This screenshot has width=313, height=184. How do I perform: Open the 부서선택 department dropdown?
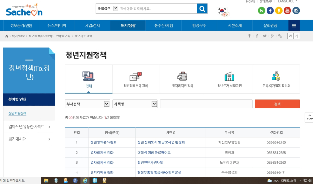pyautogui.click(x=87, y=104)
